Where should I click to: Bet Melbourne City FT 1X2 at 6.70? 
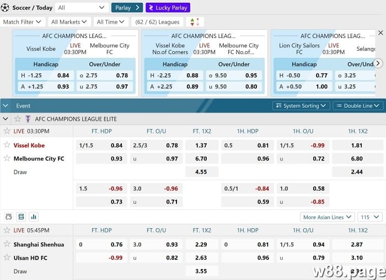coord(202,159)
